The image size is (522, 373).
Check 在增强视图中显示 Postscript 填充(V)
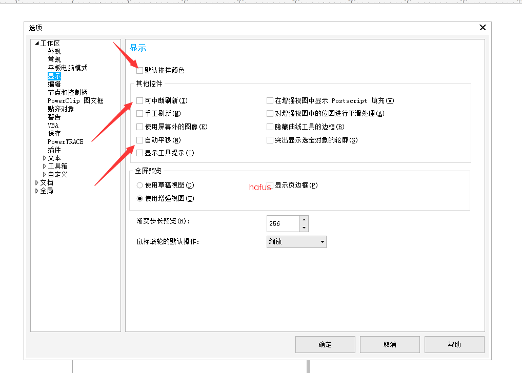270,100
